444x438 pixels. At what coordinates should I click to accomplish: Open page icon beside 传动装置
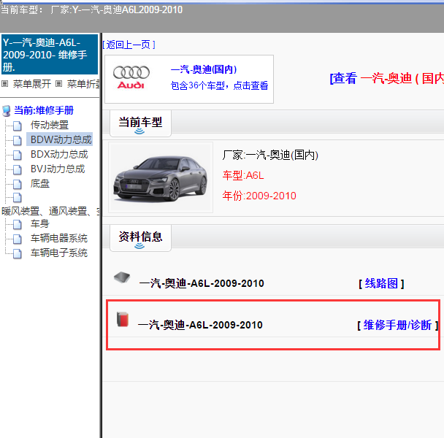point(18,126)
